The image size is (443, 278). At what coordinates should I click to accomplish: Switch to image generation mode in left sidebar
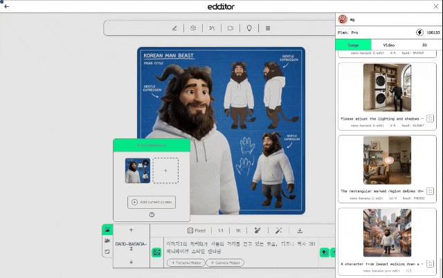[107, 230]
